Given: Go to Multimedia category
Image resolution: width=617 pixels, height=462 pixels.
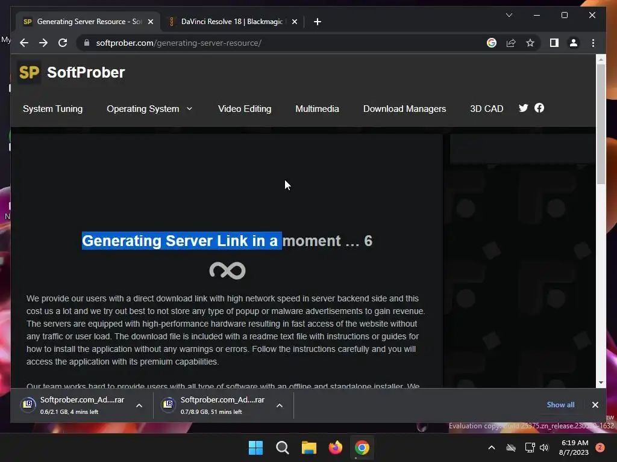Looking at the screenshot, I should click(317, 109).
